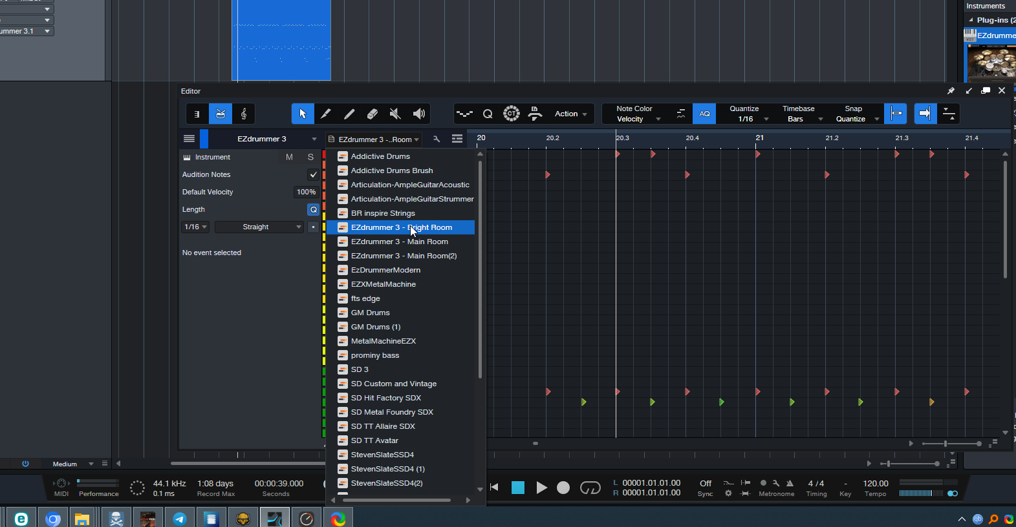Open the 1/16 length dropdown
This screenshot has width=1016, height=527.
pyautogui.click(x=195, y=227)
